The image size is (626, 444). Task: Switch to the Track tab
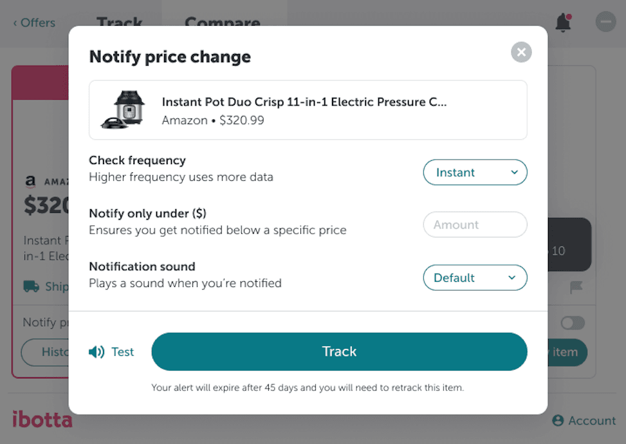click(x=120, y=21)
